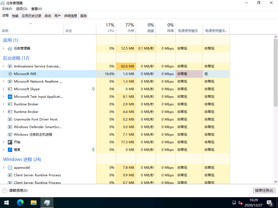Expand the 开始 process row
This screenshot has width=278, height=208.
click(x=3, y=142)
